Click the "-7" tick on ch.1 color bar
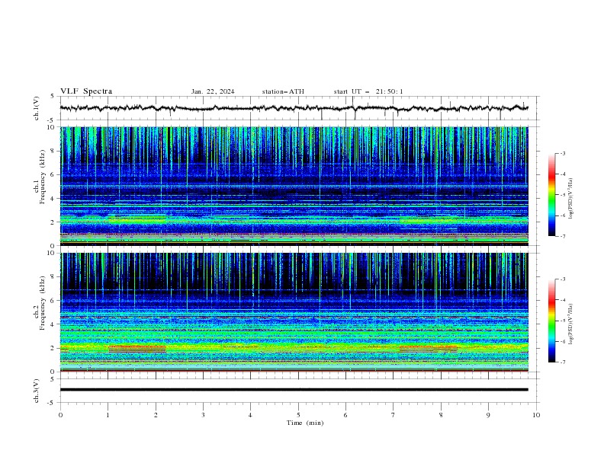The height and width of the screenshot is (466, 604). (x=563, y=236)
